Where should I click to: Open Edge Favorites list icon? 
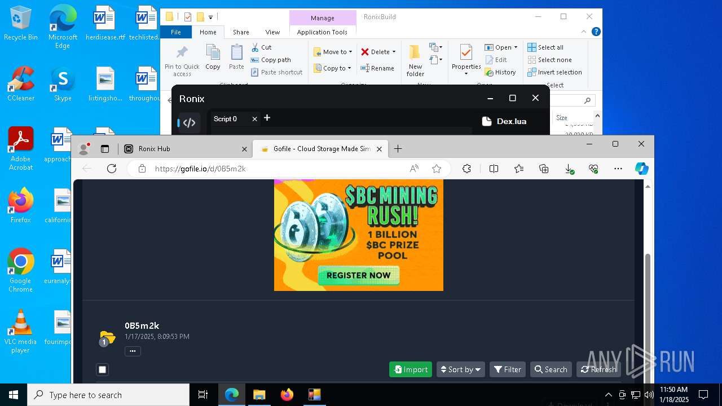pyautogui.click(x=519, y=169)
